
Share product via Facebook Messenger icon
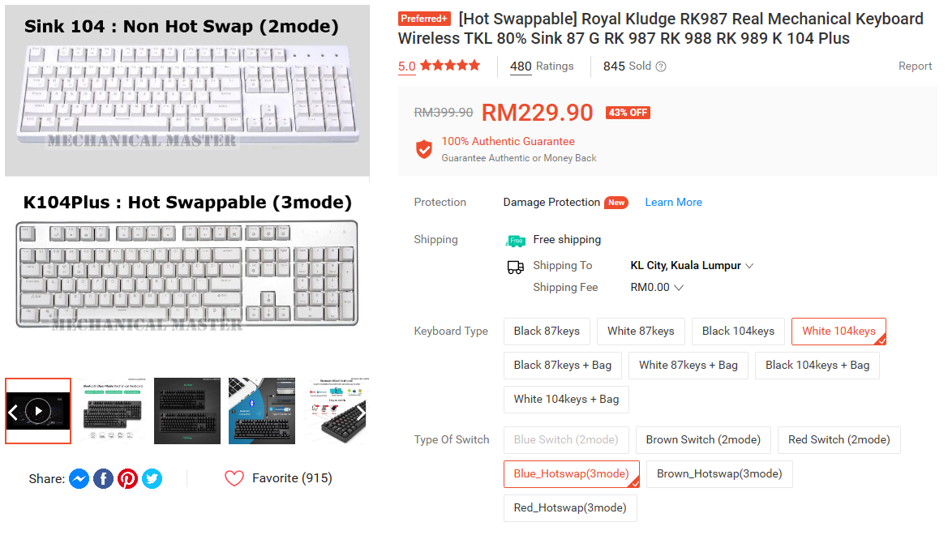79,479
